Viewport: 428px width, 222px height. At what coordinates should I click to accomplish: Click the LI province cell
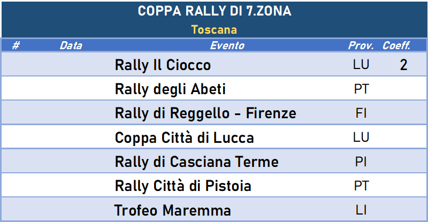click(361, 210)
